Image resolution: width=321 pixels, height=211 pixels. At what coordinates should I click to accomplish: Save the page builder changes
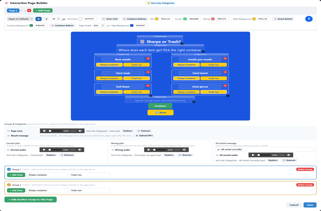[310, 205]
